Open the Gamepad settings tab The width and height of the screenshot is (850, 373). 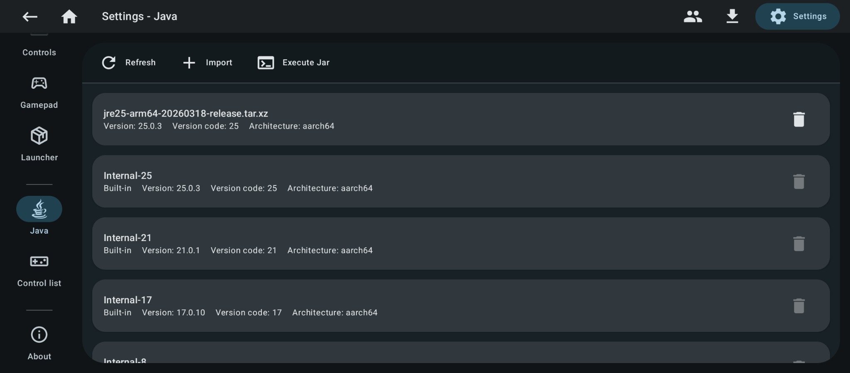coord(39,93)
